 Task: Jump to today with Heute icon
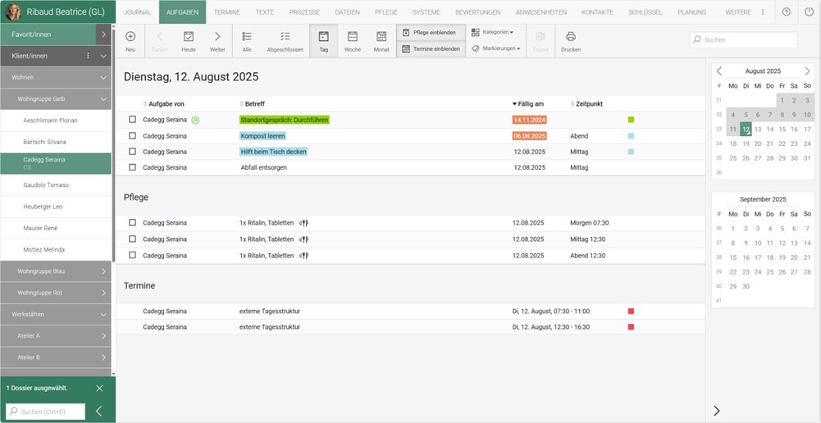tap(189, 41)
